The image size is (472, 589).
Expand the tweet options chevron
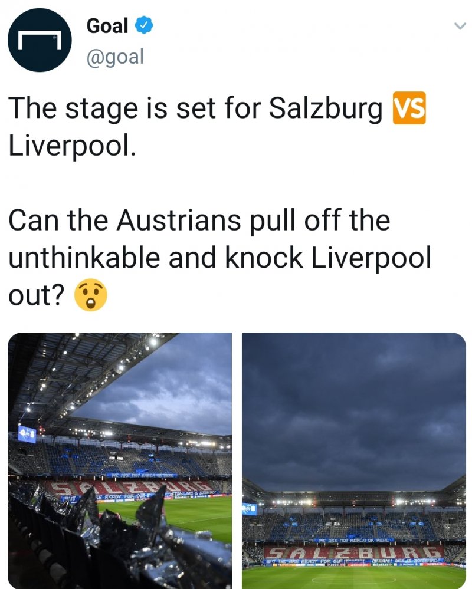coord(459,26)
